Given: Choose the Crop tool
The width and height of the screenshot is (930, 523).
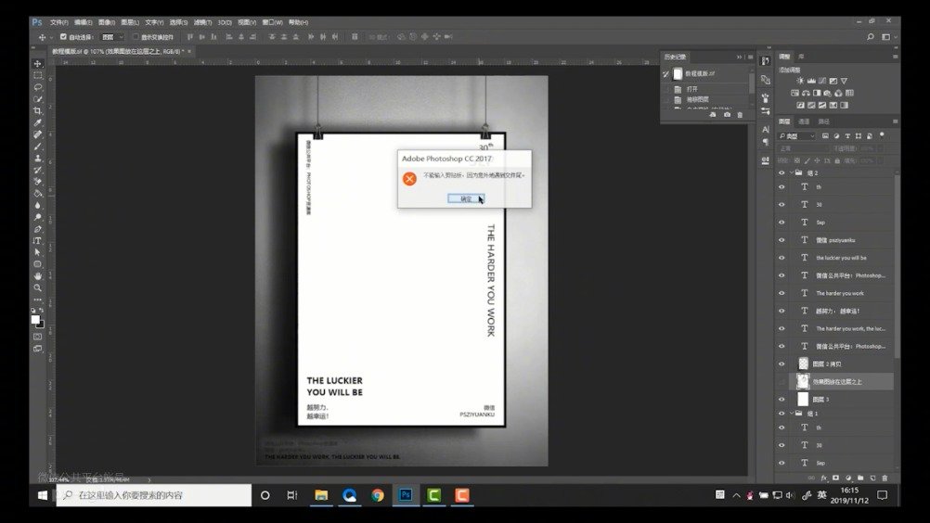Looking at the screenshot, I should (38, 110).
